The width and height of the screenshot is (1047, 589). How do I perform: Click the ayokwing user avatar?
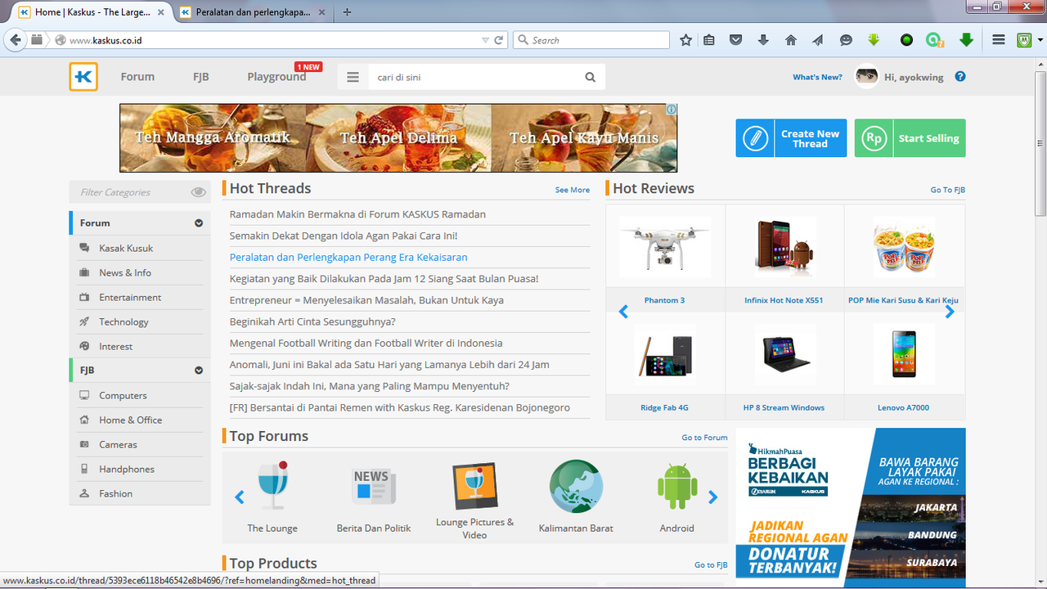pos(867,77)
